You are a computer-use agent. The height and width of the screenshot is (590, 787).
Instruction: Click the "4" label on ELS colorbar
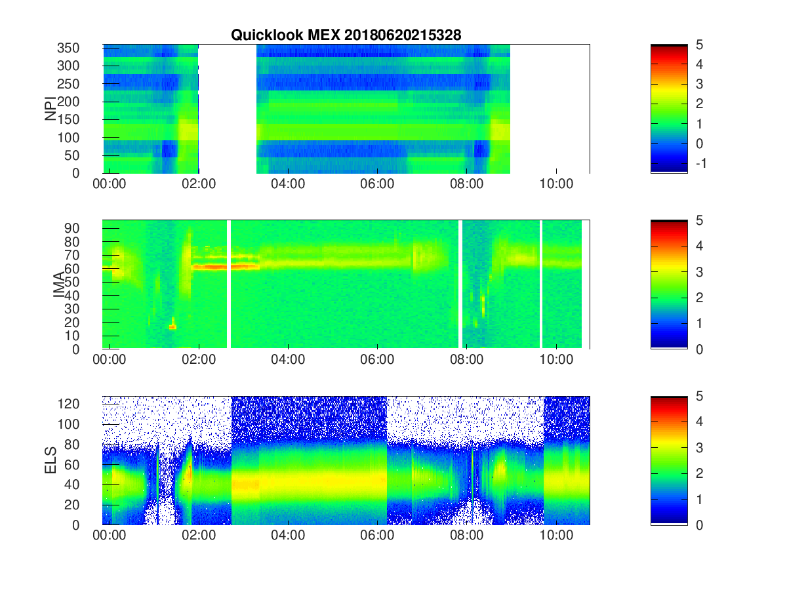[x=698, y=422]
